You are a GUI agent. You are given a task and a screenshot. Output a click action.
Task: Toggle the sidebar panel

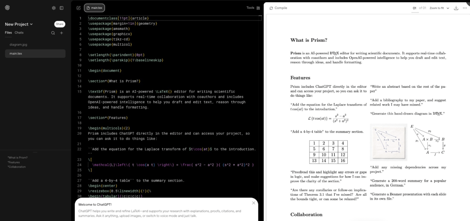[61, 8]
